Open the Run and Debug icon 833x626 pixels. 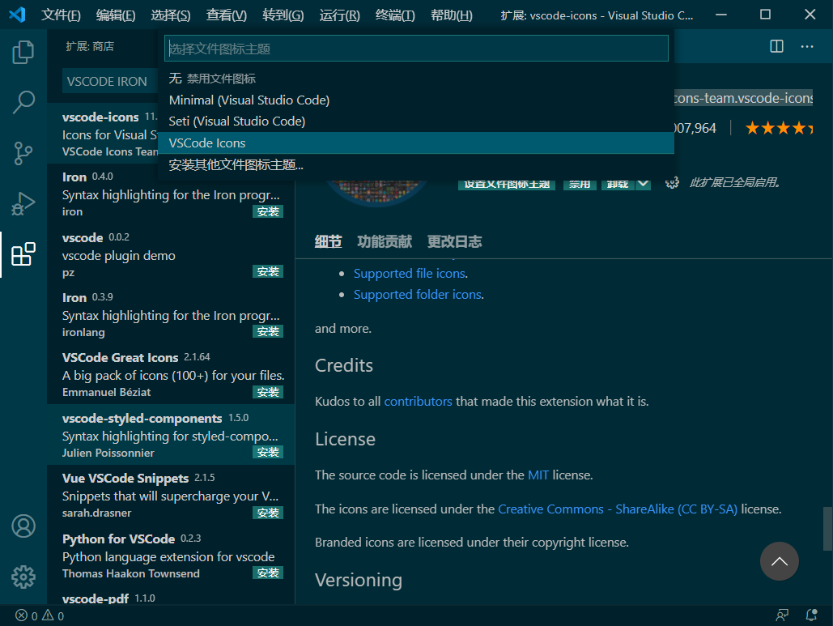(x=23, y=203)
